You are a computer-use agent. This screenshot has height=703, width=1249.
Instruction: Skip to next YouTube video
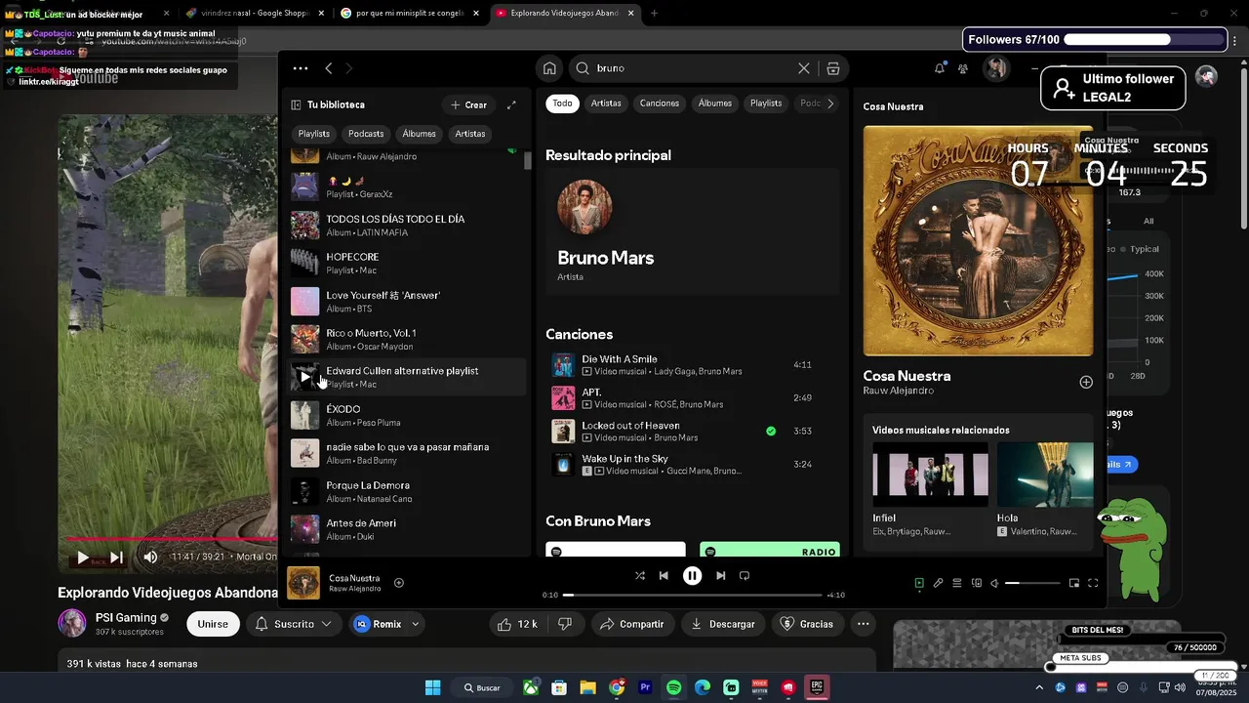click(116, 558)
